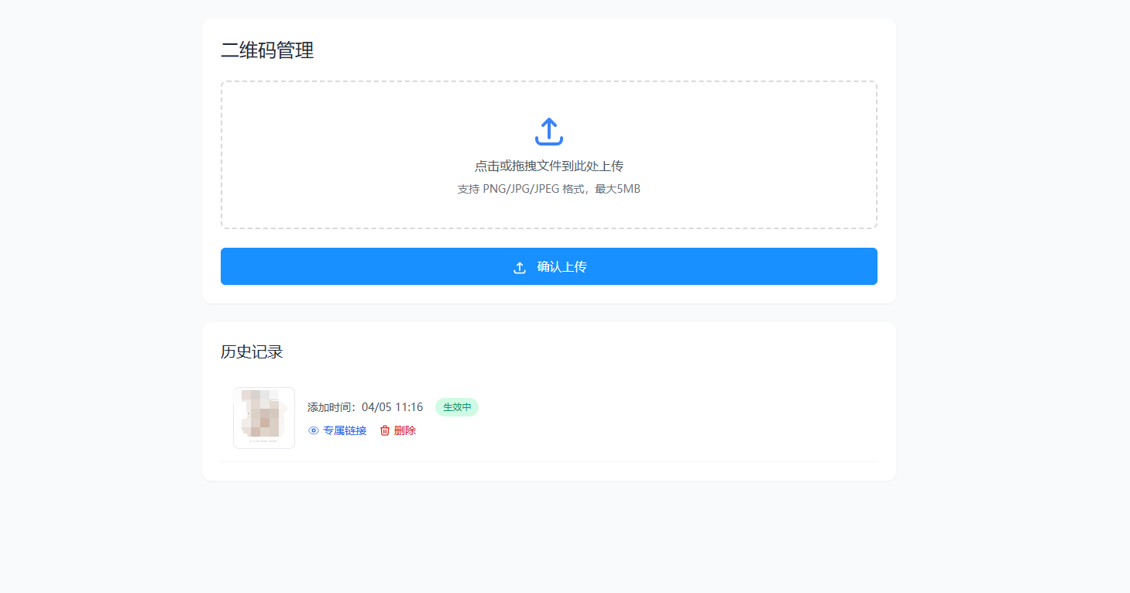Image resolution: width=1130 pixels, height=593 pixels.
Task: Click the blue upload arrow icon
Action: tap(548, 132)
